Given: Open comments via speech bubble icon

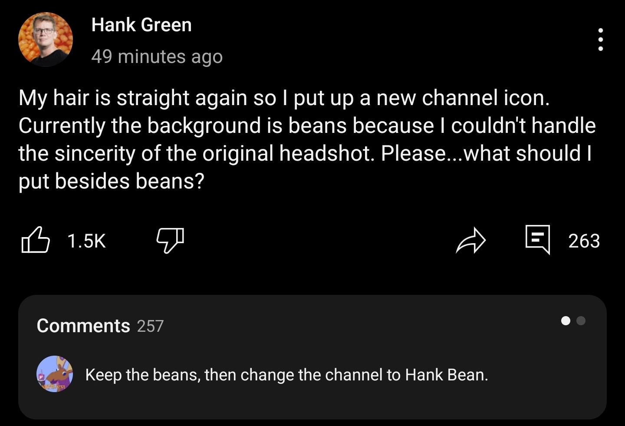Looking at the screenshot, I should pos(537,239).
